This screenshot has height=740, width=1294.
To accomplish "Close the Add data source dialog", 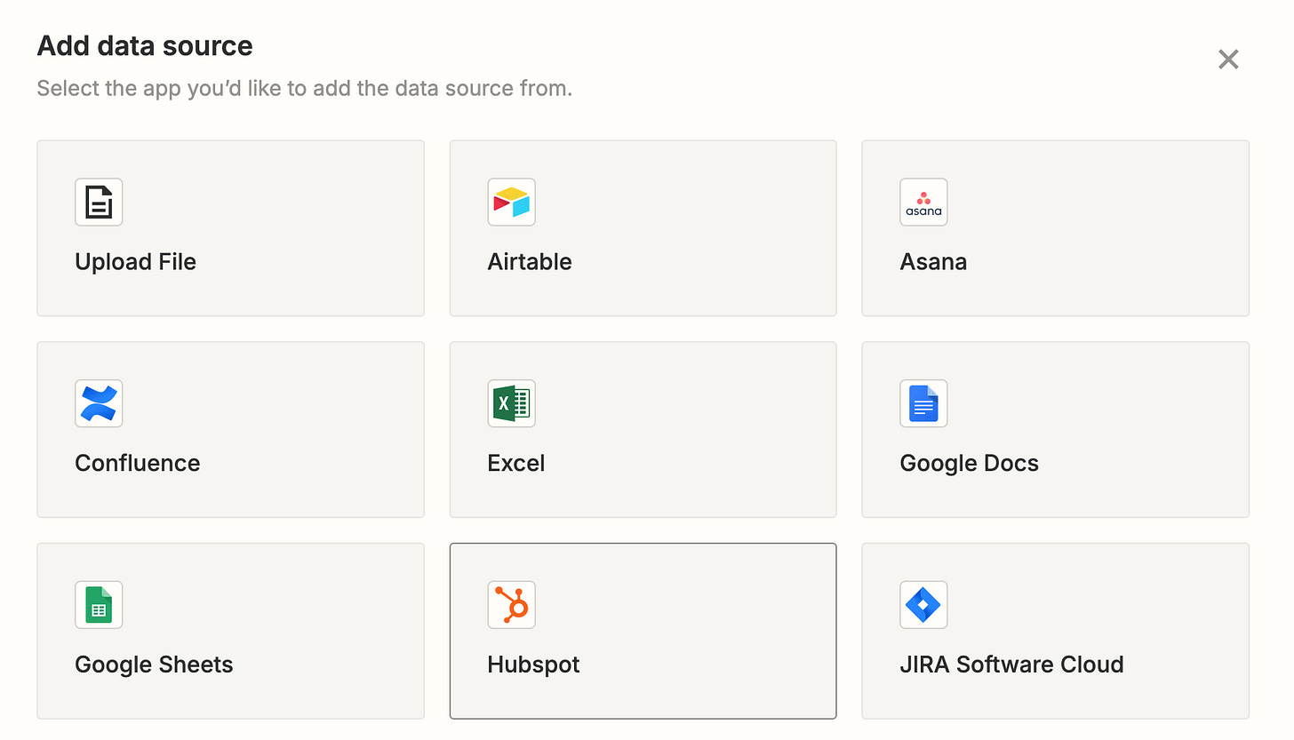I will (x=1228, y=60).
